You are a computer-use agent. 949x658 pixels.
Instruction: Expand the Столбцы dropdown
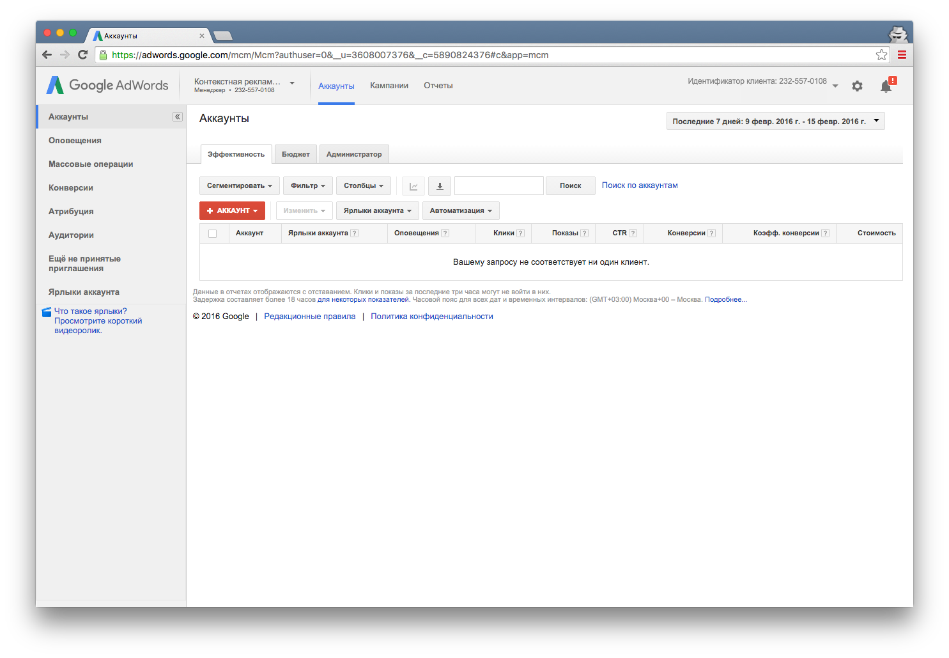[x=363, y=186]
